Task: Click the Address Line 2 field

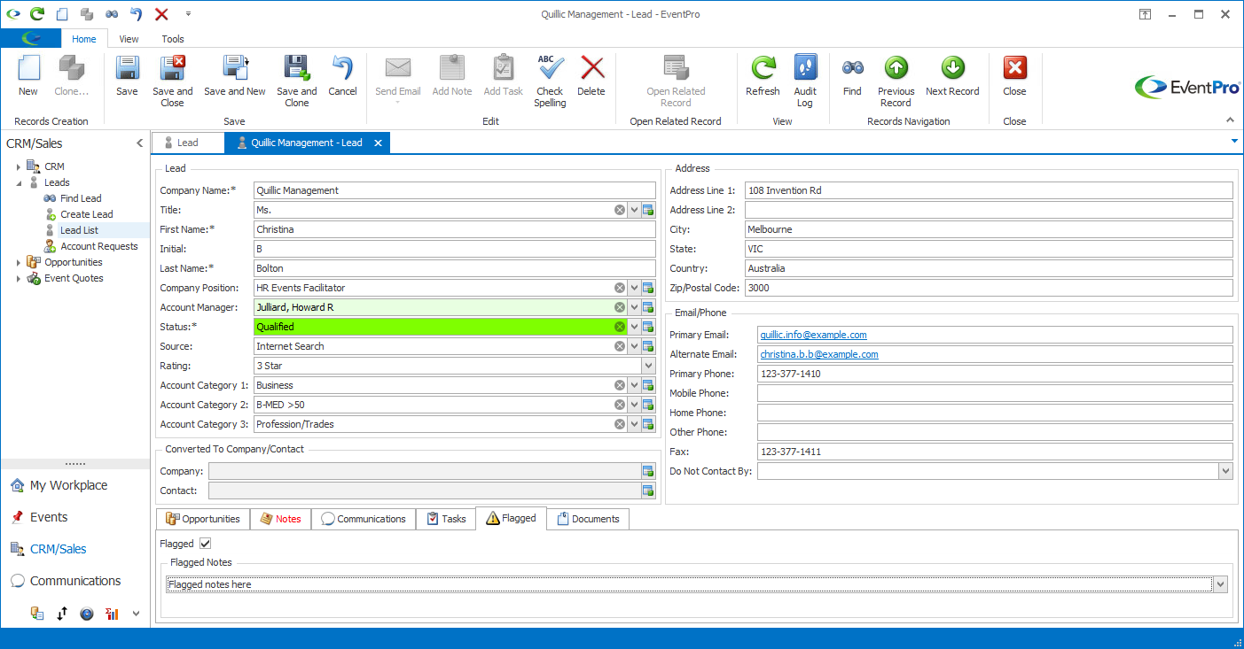Action: click(x=989, y=210)
